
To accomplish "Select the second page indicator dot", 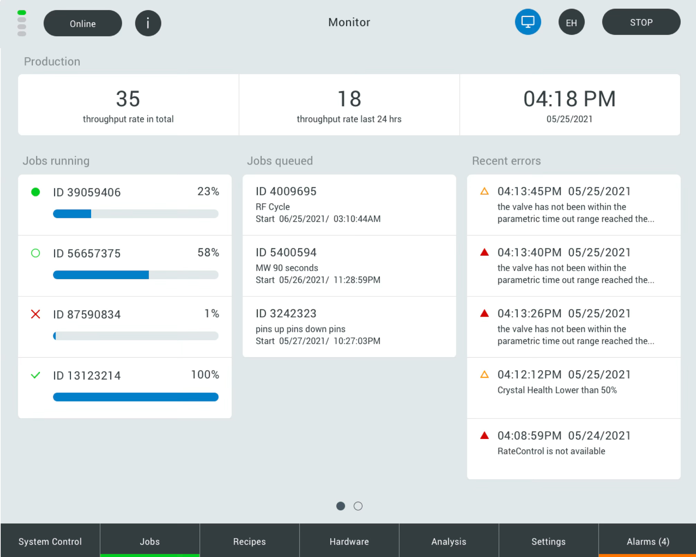I will [x=358, y=506].
